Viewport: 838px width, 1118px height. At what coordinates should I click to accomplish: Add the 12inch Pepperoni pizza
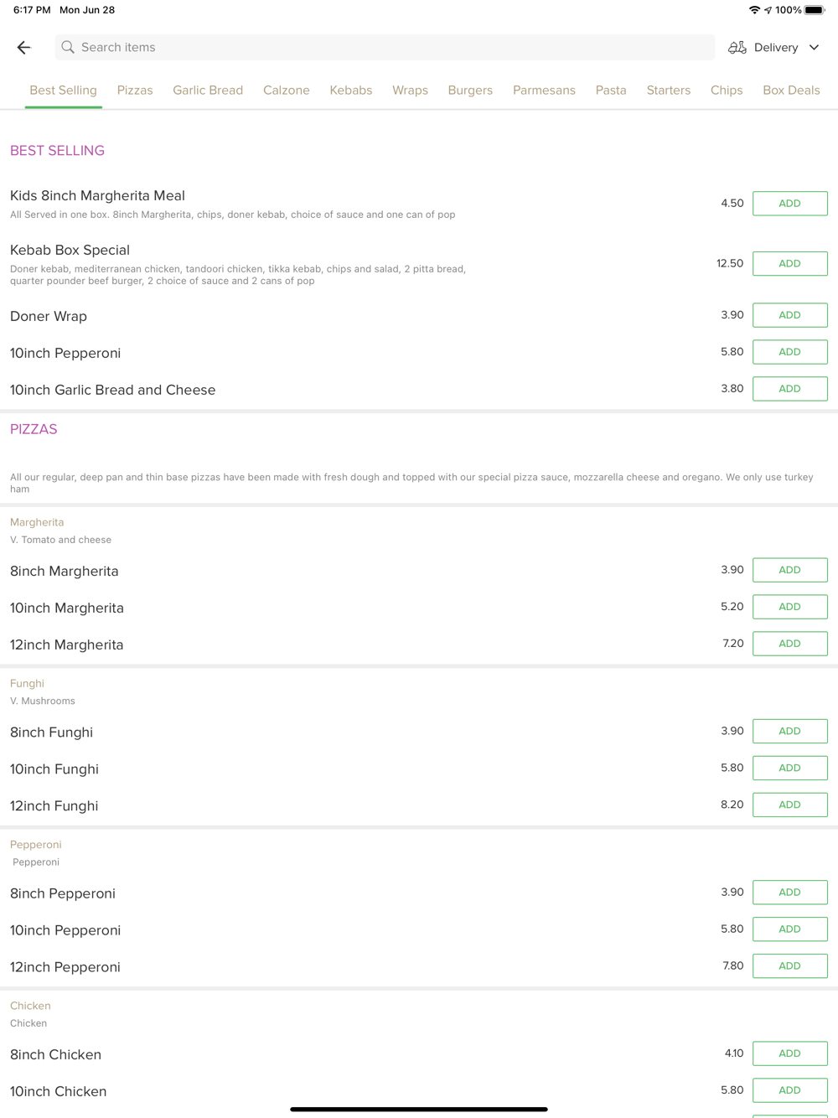[789, 966]
